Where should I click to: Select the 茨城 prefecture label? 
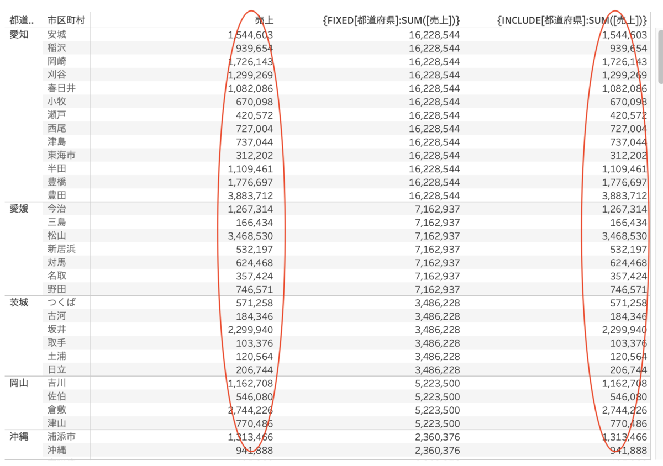[19, 303]
